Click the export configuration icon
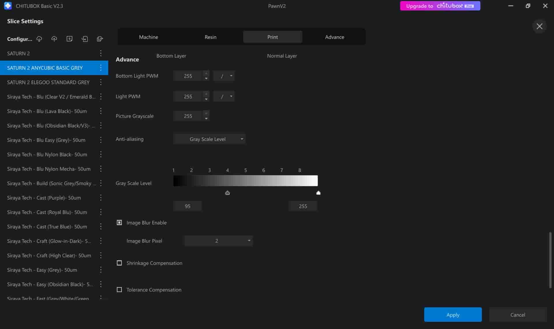 pyautogui.click(x=100, y=39)
